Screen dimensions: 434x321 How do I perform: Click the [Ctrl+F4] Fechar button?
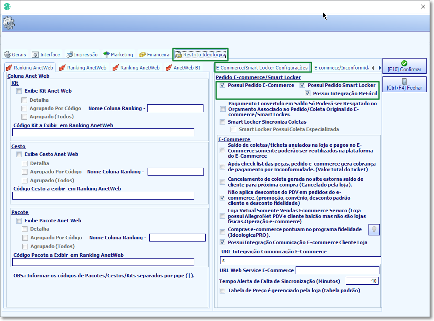pos(404,84)
